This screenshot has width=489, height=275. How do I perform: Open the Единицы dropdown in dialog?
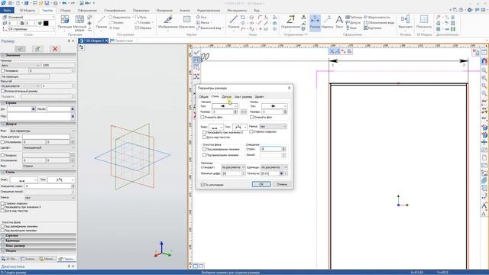tap(274, 167)
